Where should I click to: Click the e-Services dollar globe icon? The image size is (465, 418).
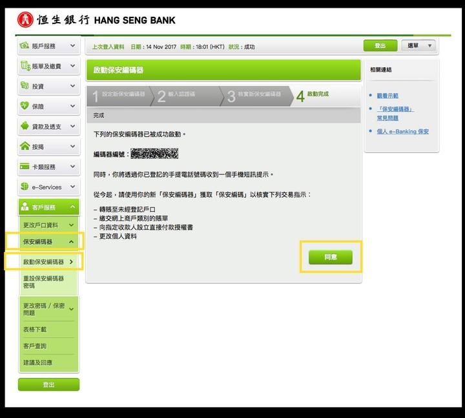25,187
